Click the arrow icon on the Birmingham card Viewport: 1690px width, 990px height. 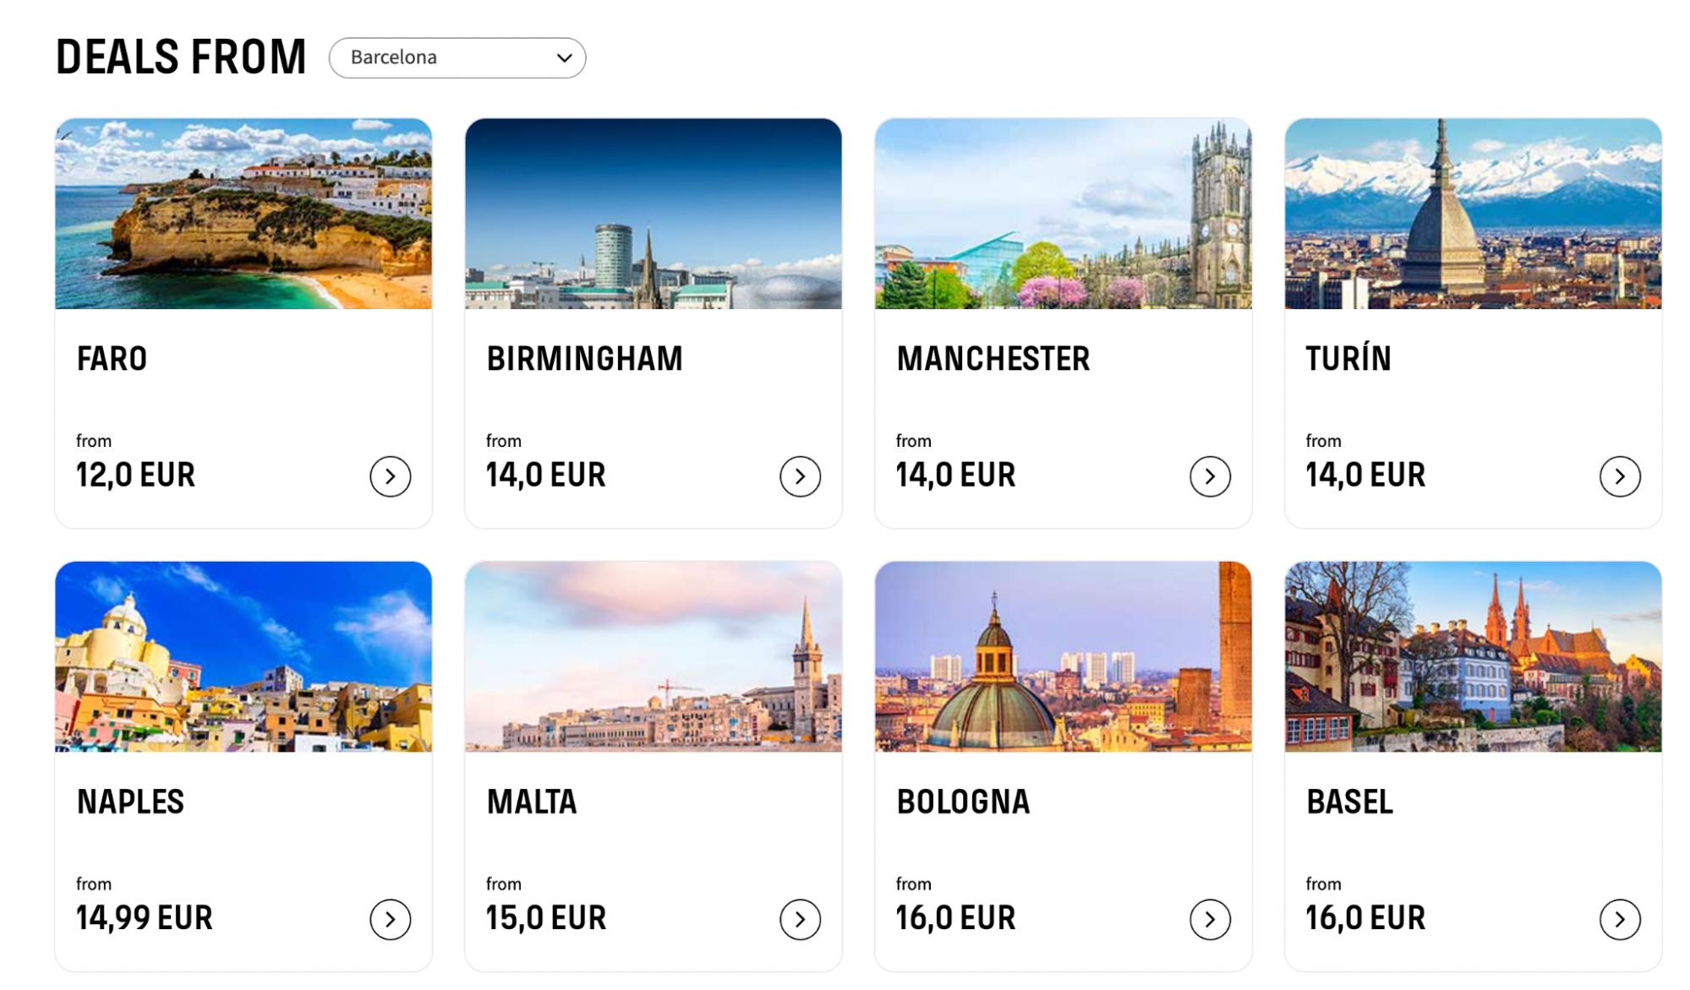click(799, 476)
